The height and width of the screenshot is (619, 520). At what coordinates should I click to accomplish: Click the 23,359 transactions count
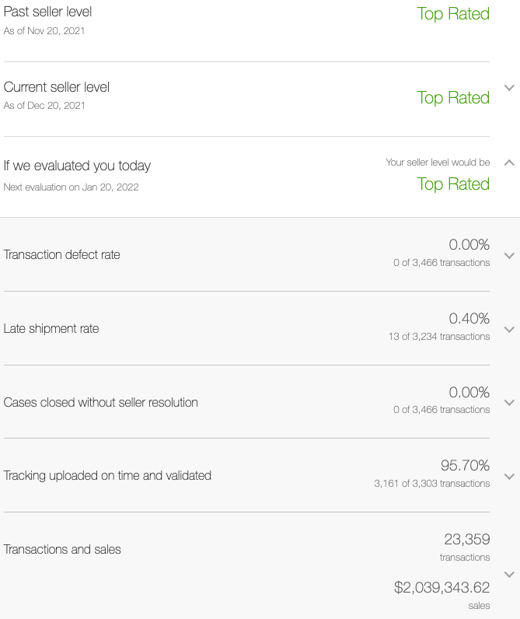[x=467, y=539]
